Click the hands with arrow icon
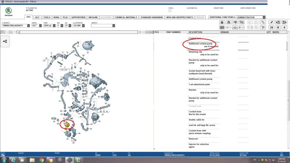This screenshot has height=163, width=290. (235, 28)
